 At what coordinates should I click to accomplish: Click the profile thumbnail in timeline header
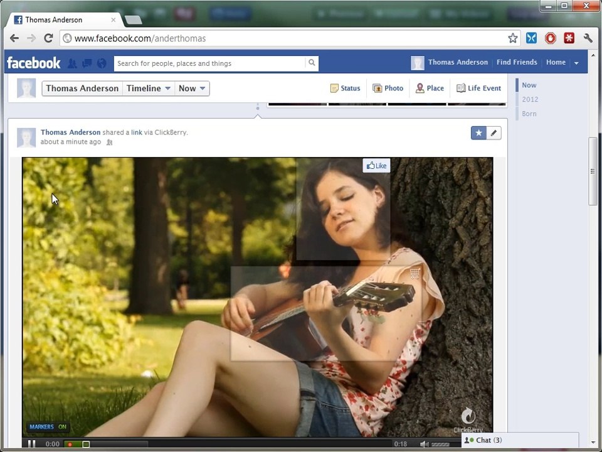tap(26, 88)
